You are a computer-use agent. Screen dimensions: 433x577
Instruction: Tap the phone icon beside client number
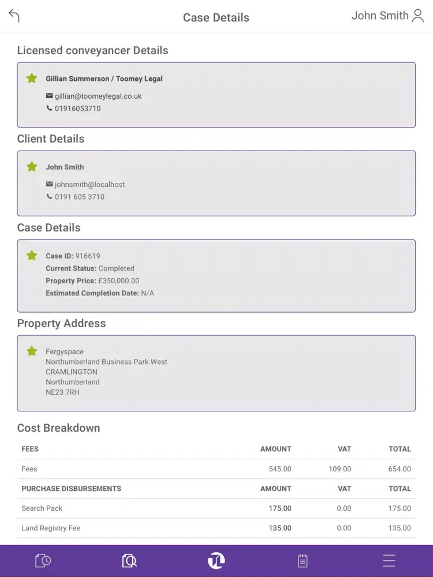(x=50, y=197)
